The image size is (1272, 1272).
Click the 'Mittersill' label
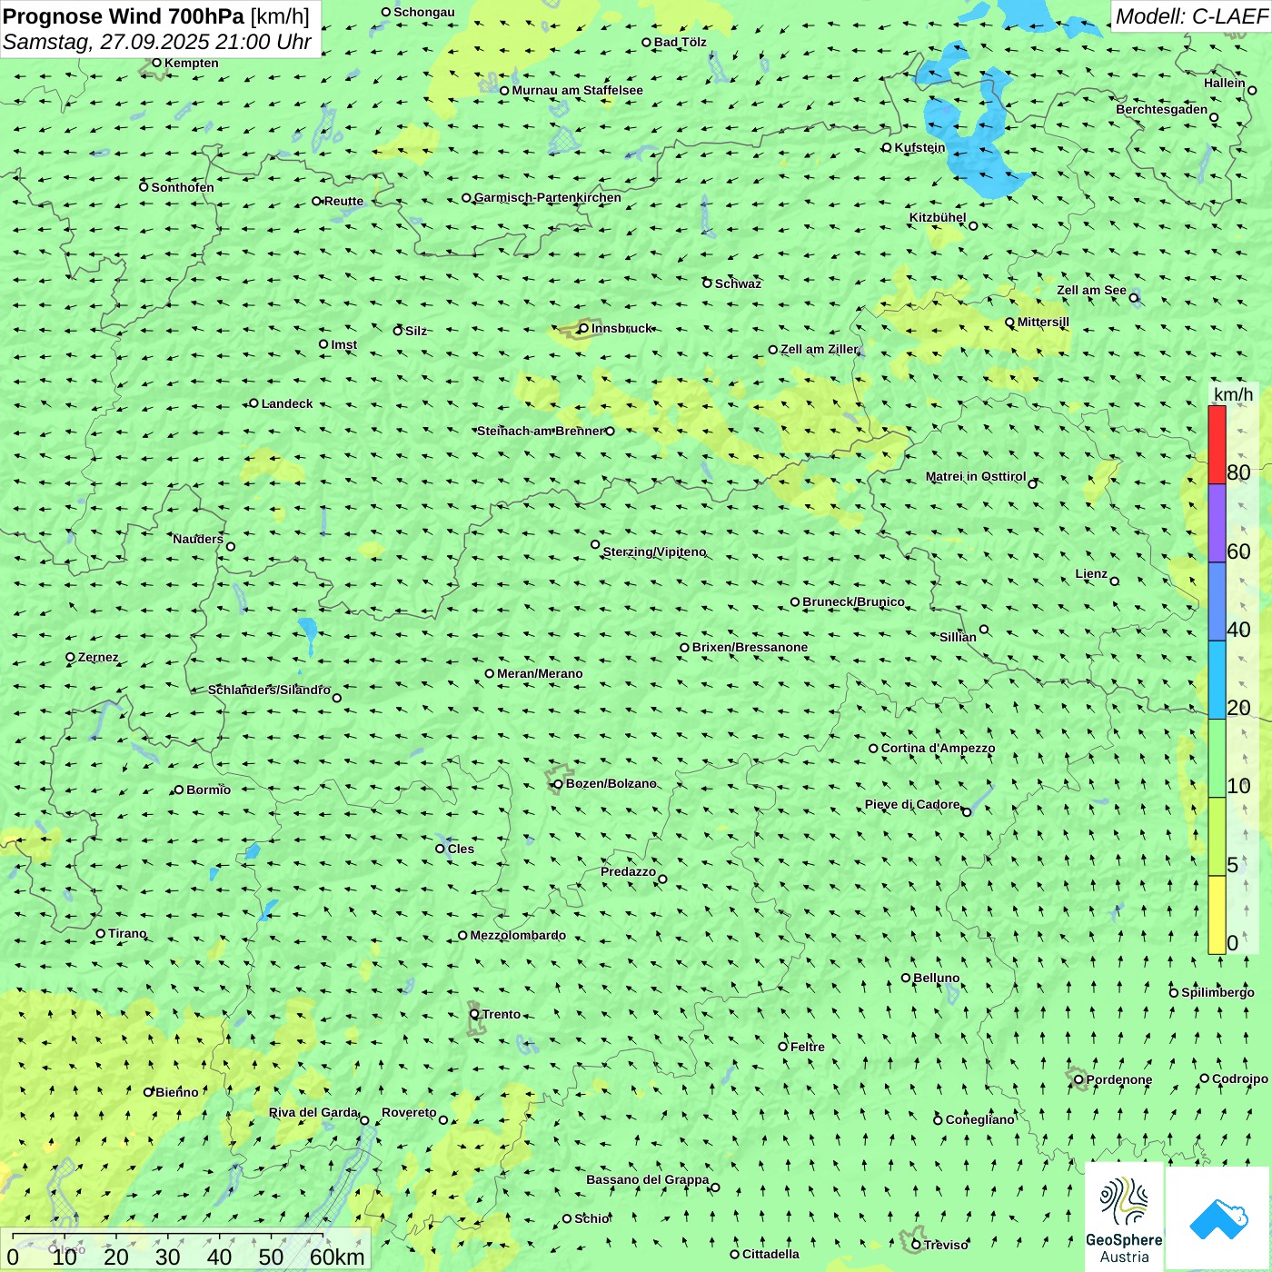click(1043, 322)
